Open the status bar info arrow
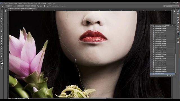 click(x=28, y=98)
